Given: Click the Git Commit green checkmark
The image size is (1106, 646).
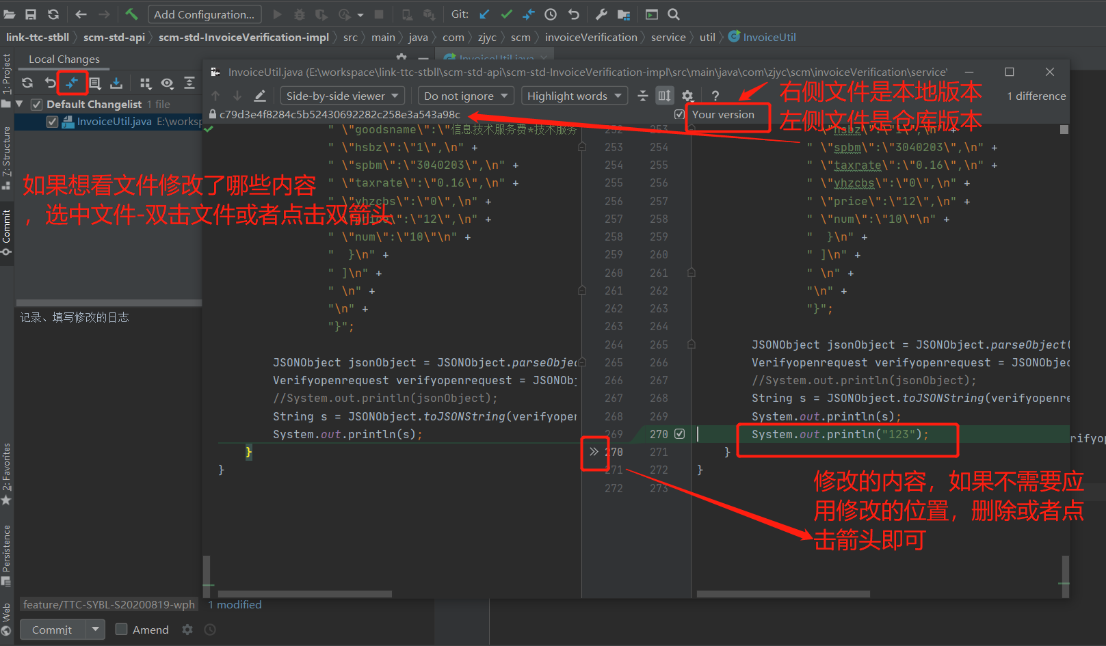Looking at the screenshot, I should pos(506,14).
